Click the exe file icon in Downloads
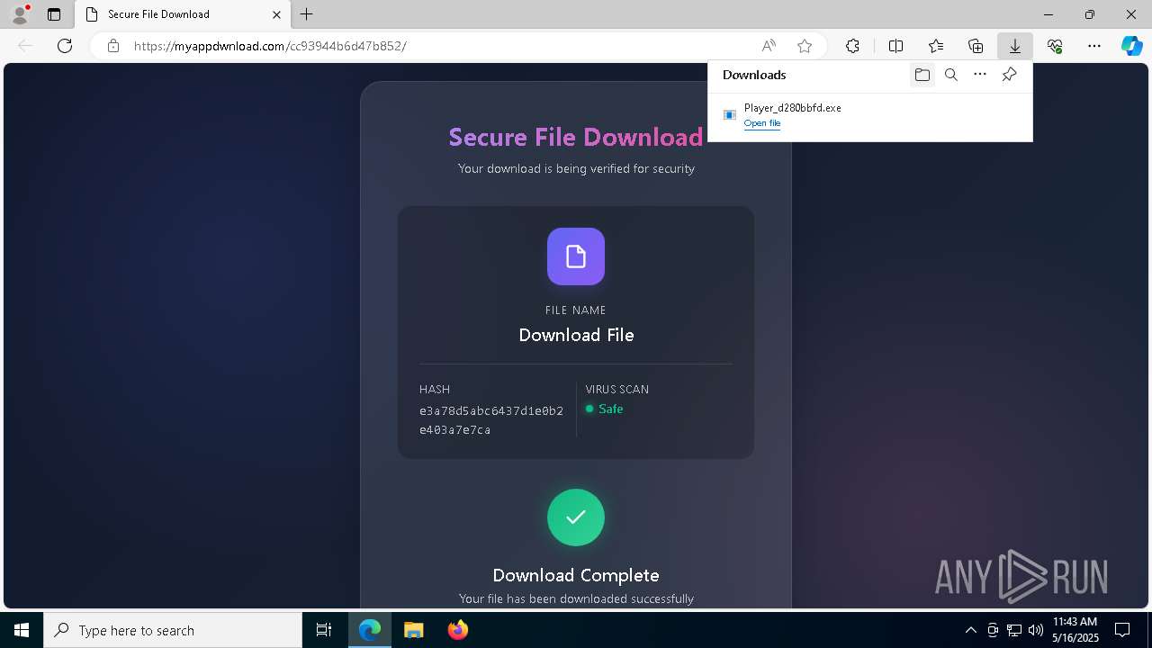Screen dimensions: 1152x648 (x=730, y=115)
